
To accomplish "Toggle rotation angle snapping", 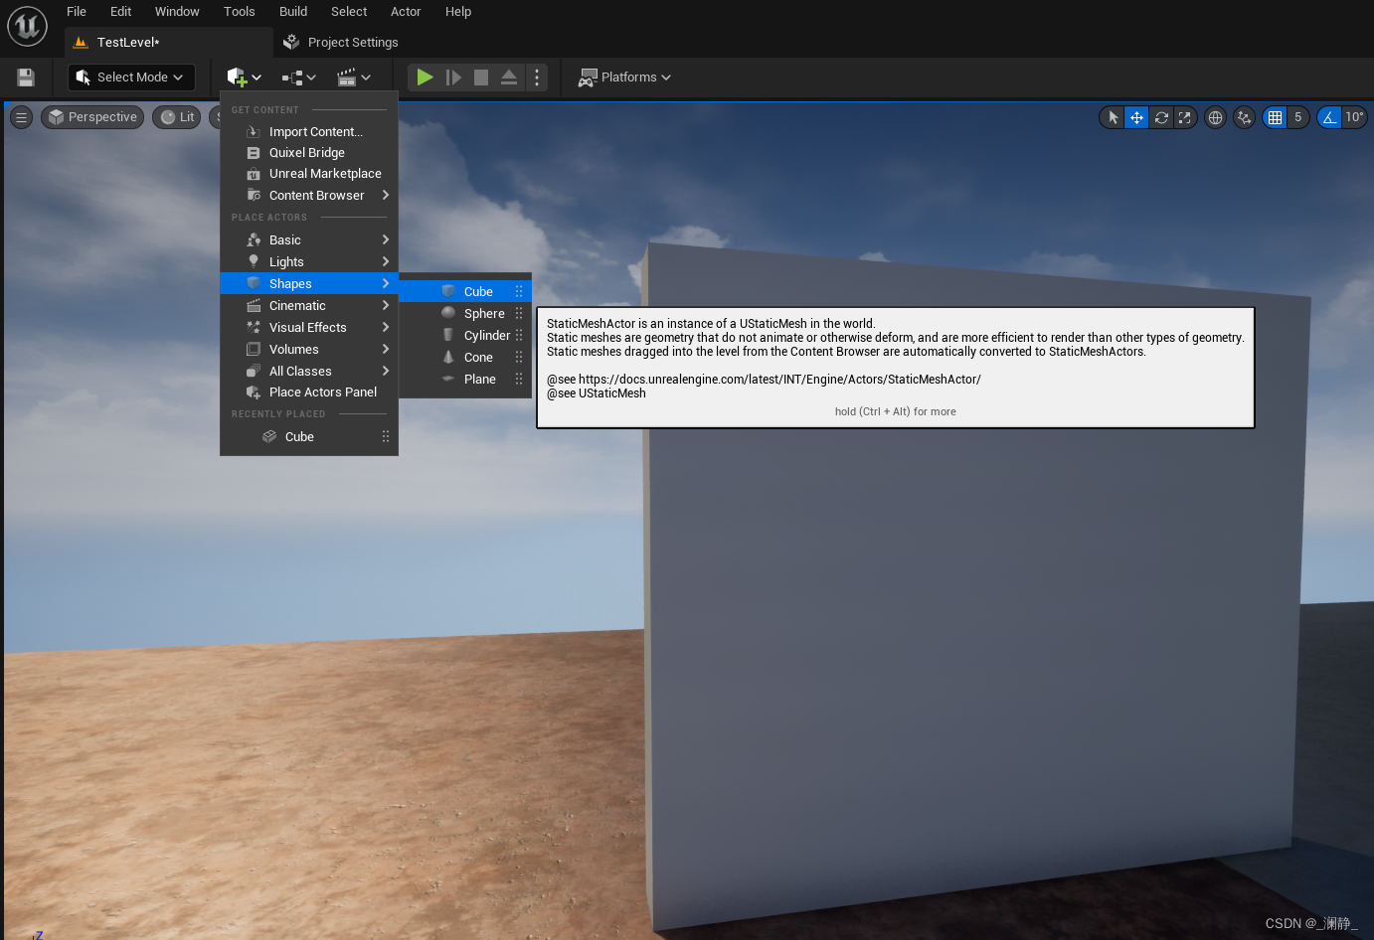I will pyautogui.click(x=1329, y=117).
